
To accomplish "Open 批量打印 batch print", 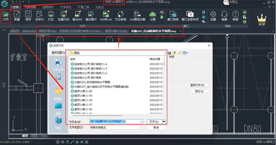I will (64, 16).
